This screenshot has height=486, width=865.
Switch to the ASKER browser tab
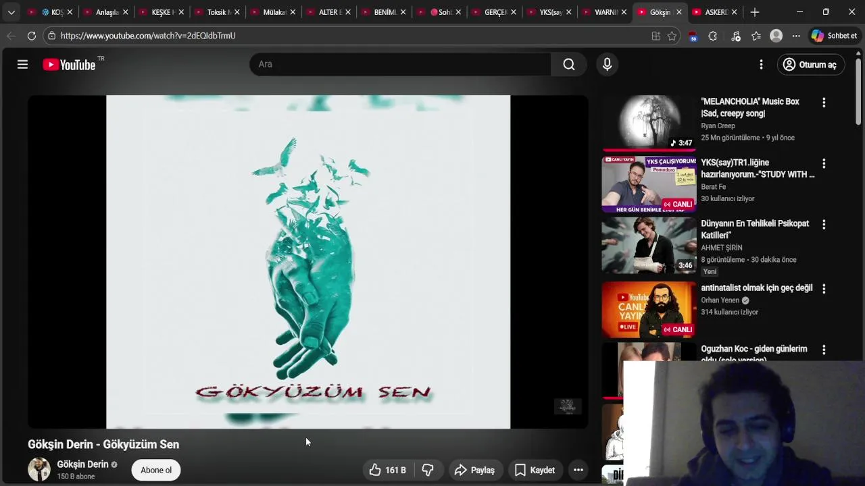714,12
